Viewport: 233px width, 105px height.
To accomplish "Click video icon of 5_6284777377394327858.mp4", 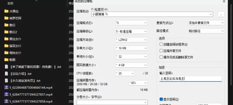I will [x=6, y=101].
